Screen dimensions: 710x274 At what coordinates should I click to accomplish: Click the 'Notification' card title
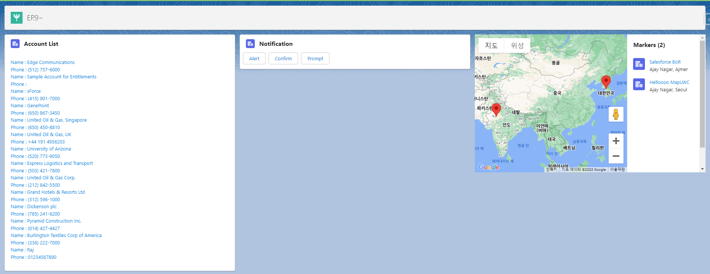point(276,44)
